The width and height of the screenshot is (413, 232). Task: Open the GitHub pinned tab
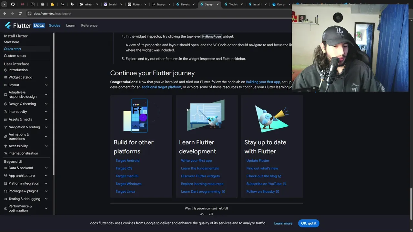coord(13,5)
